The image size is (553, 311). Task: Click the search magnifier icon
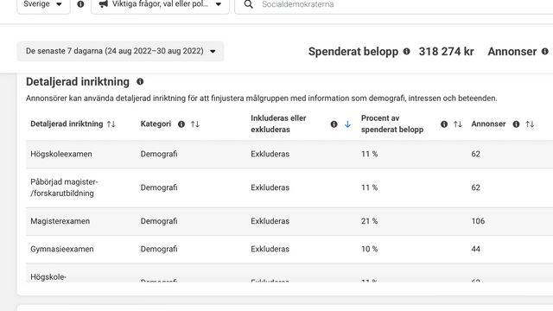(x=249, y=4)
